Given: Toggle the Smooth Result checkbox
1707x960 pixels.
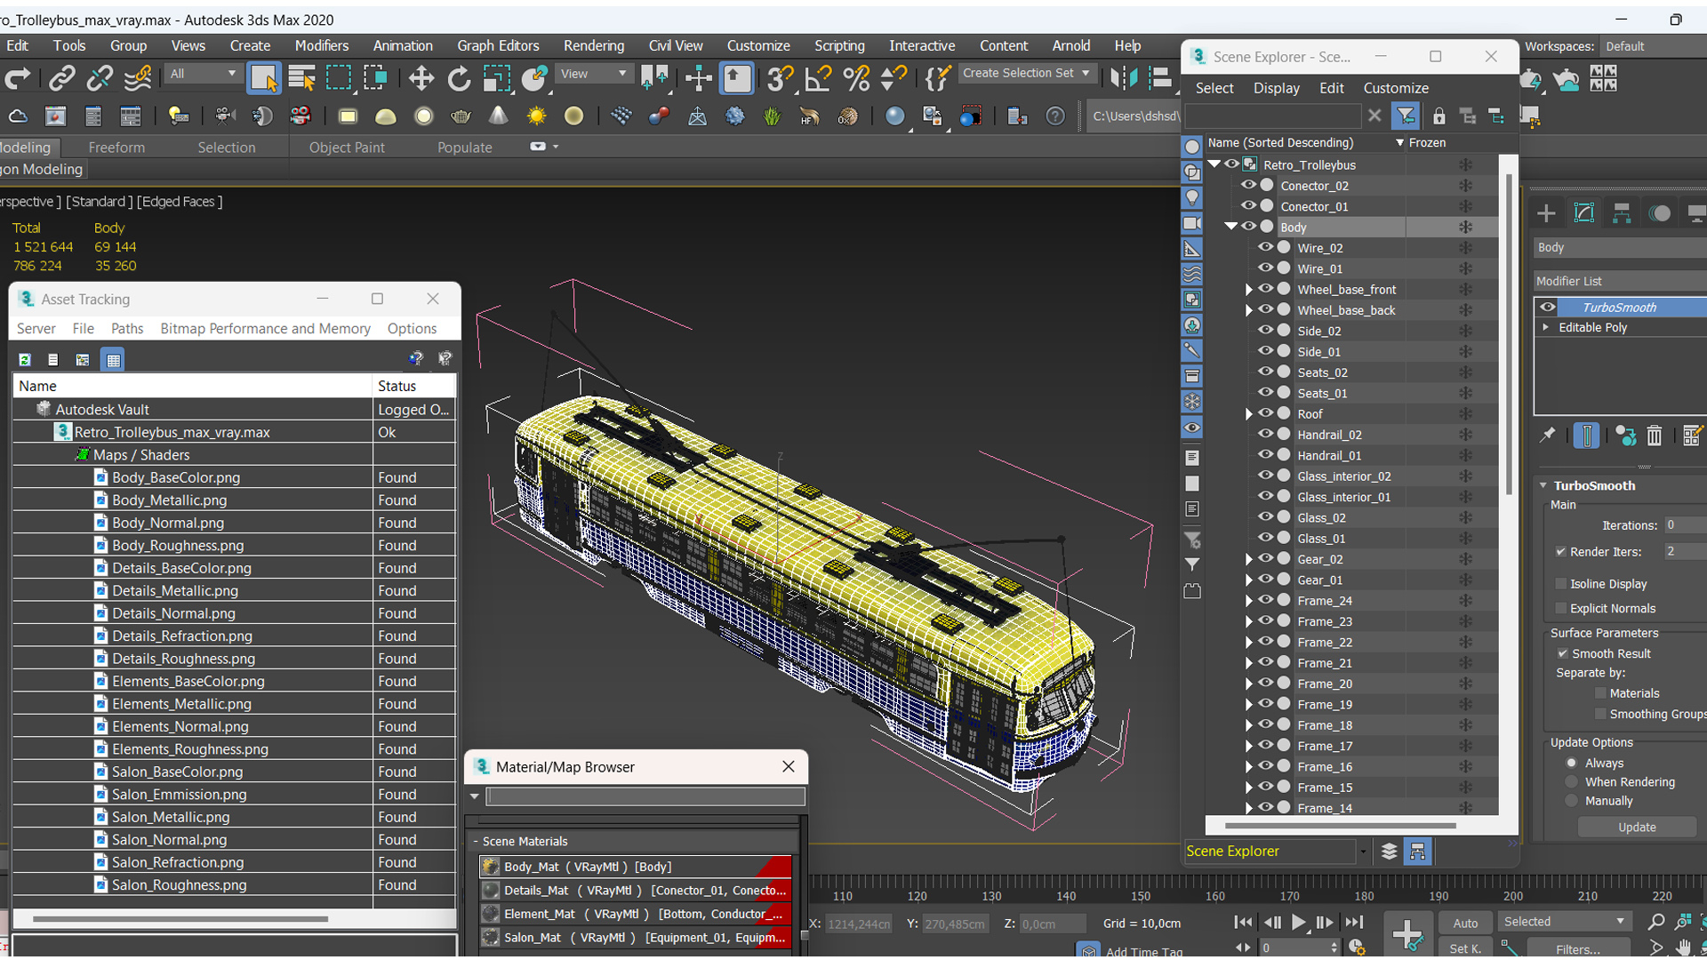Looking at the screenshot, I should pyautogui.click(x=1562, y=653).
